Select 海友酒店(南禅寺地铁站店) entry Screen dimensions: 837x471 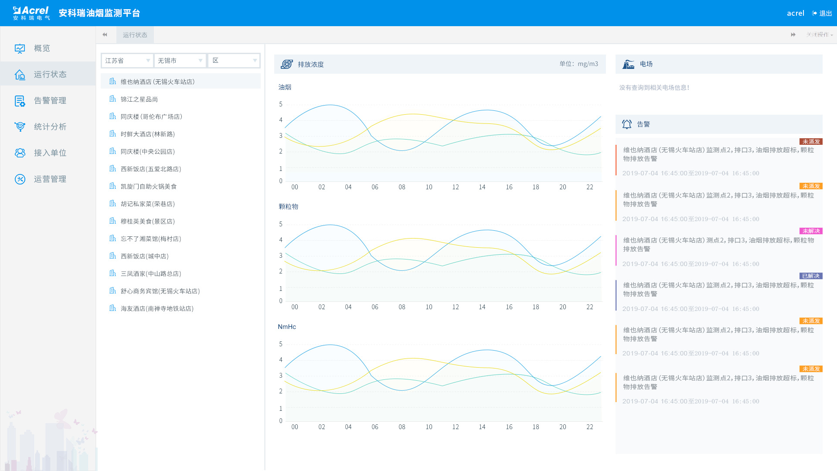(x=157, y=309)
